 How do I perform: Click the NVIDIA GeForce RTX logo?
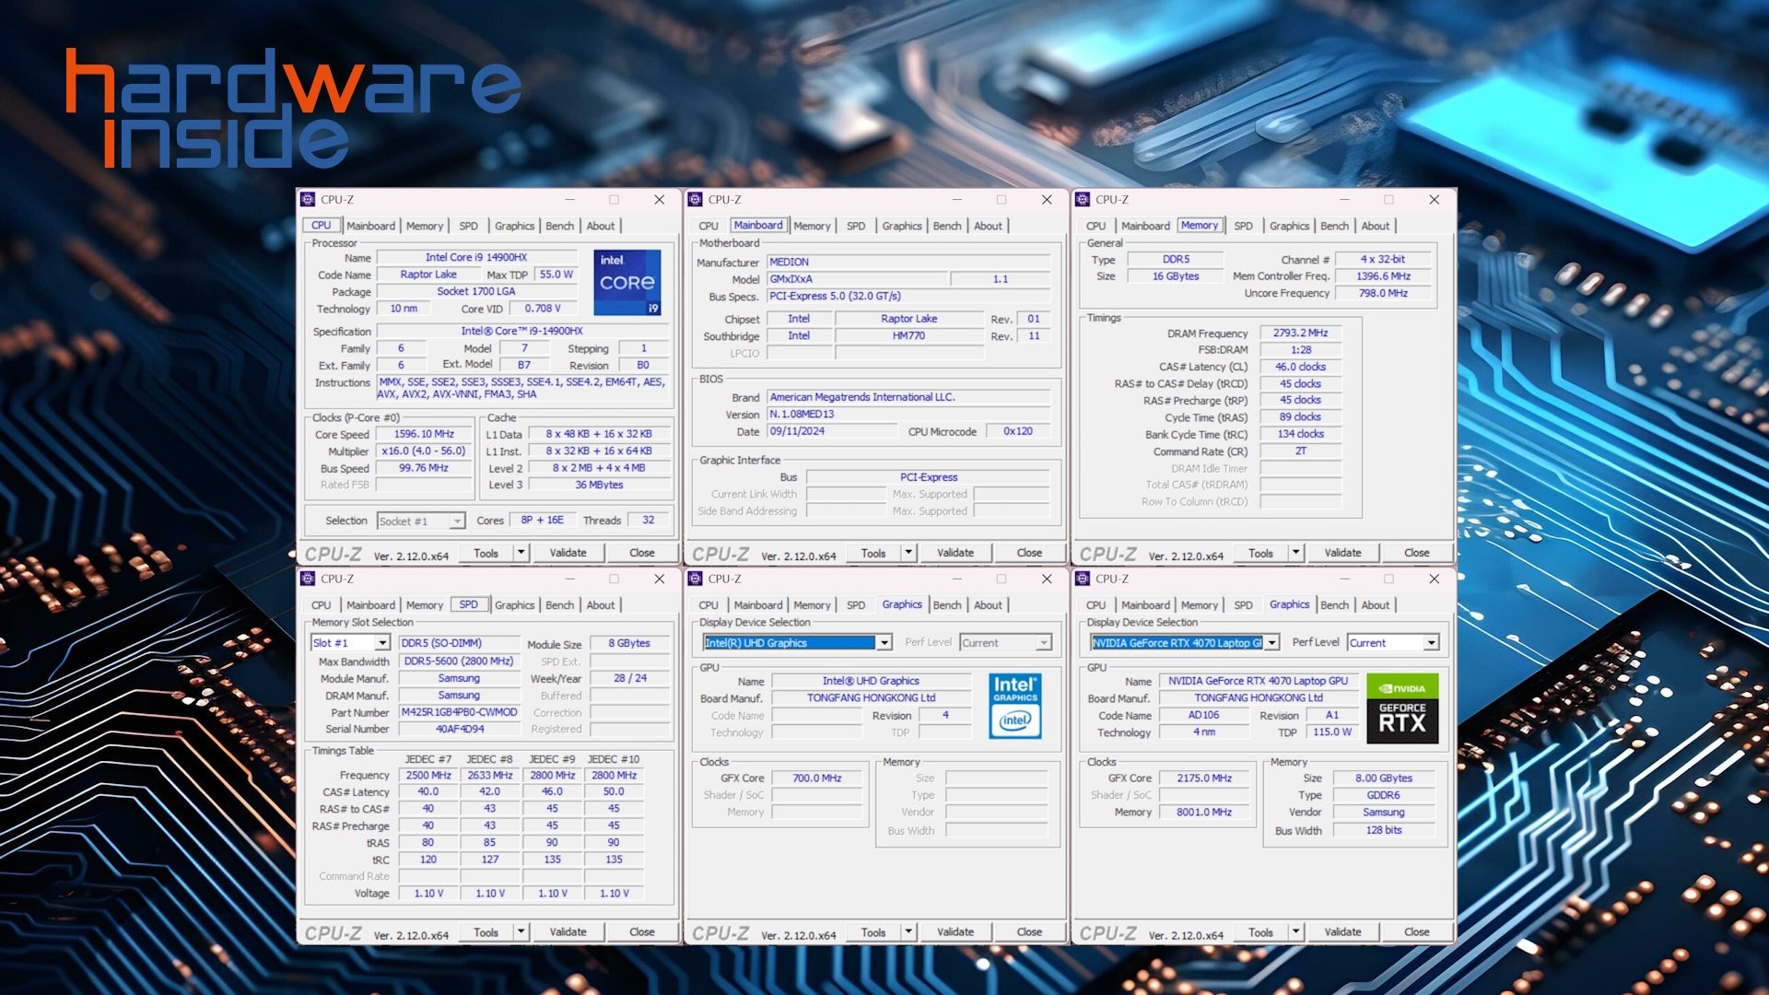click(x=1401, y=708)
